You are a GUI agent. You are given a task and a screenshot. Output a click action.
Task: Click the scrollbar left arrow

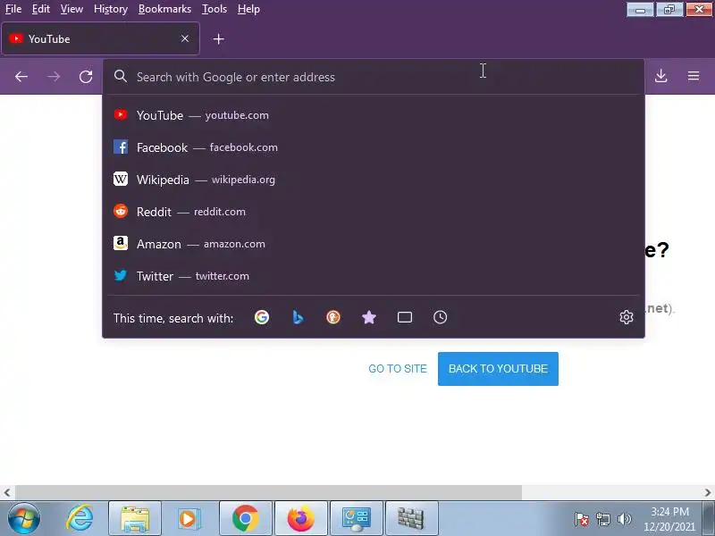(x=7, y=493)
